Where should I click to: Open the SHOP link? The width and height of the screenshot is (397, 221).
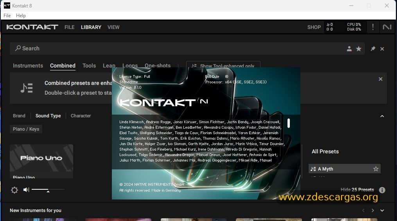coord(314,27)
